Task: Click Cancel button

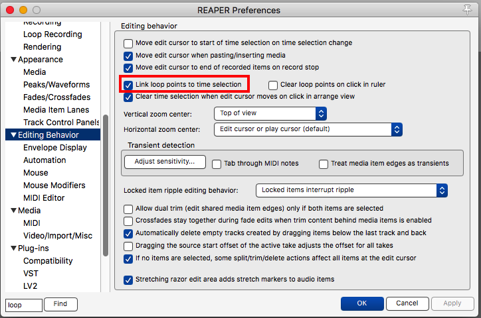Action: tap(407, 303)
